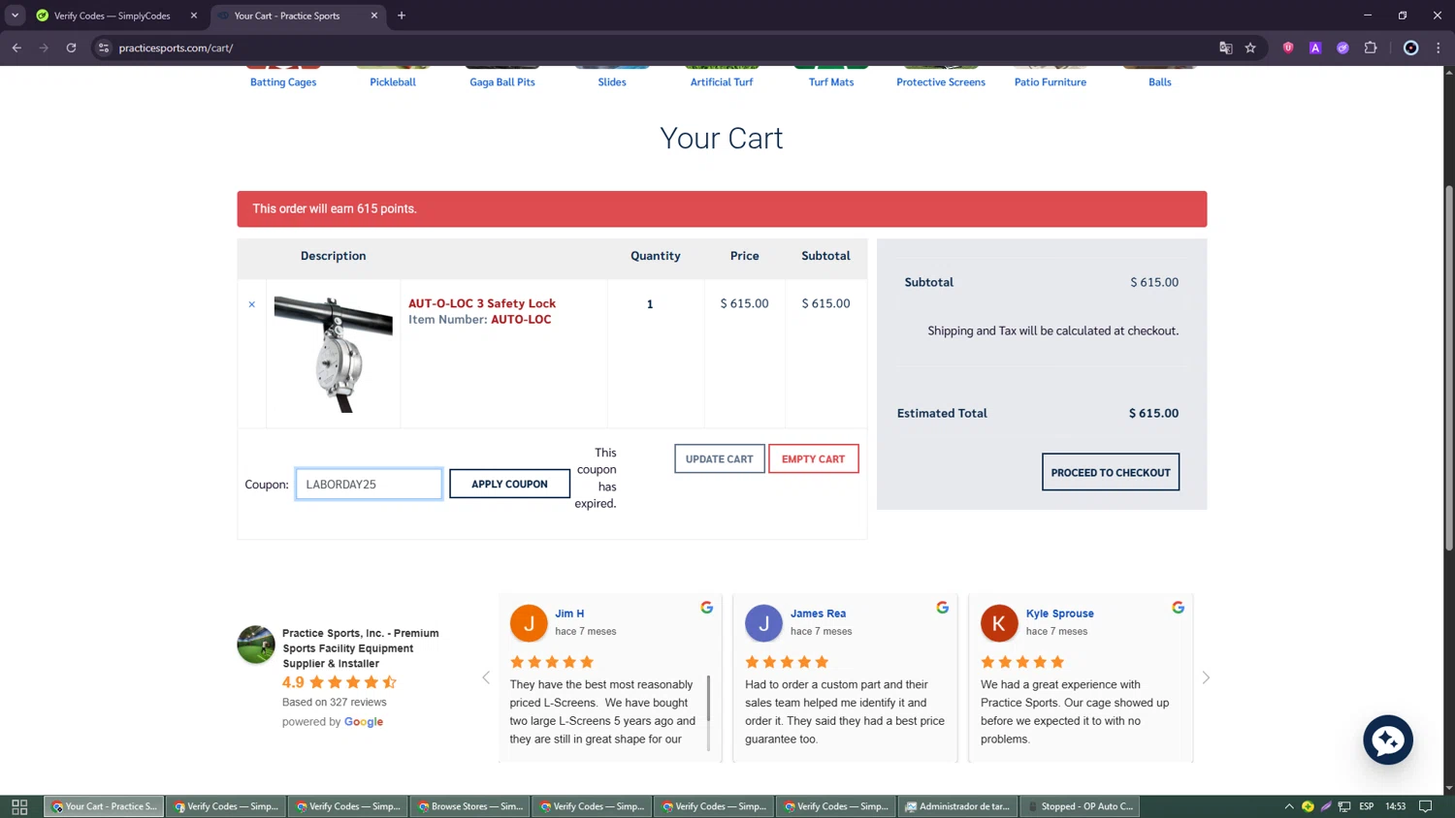The width and height of the screenshot is (1455, 818).
Task: Open Windows Task View button
Action: 19,806
